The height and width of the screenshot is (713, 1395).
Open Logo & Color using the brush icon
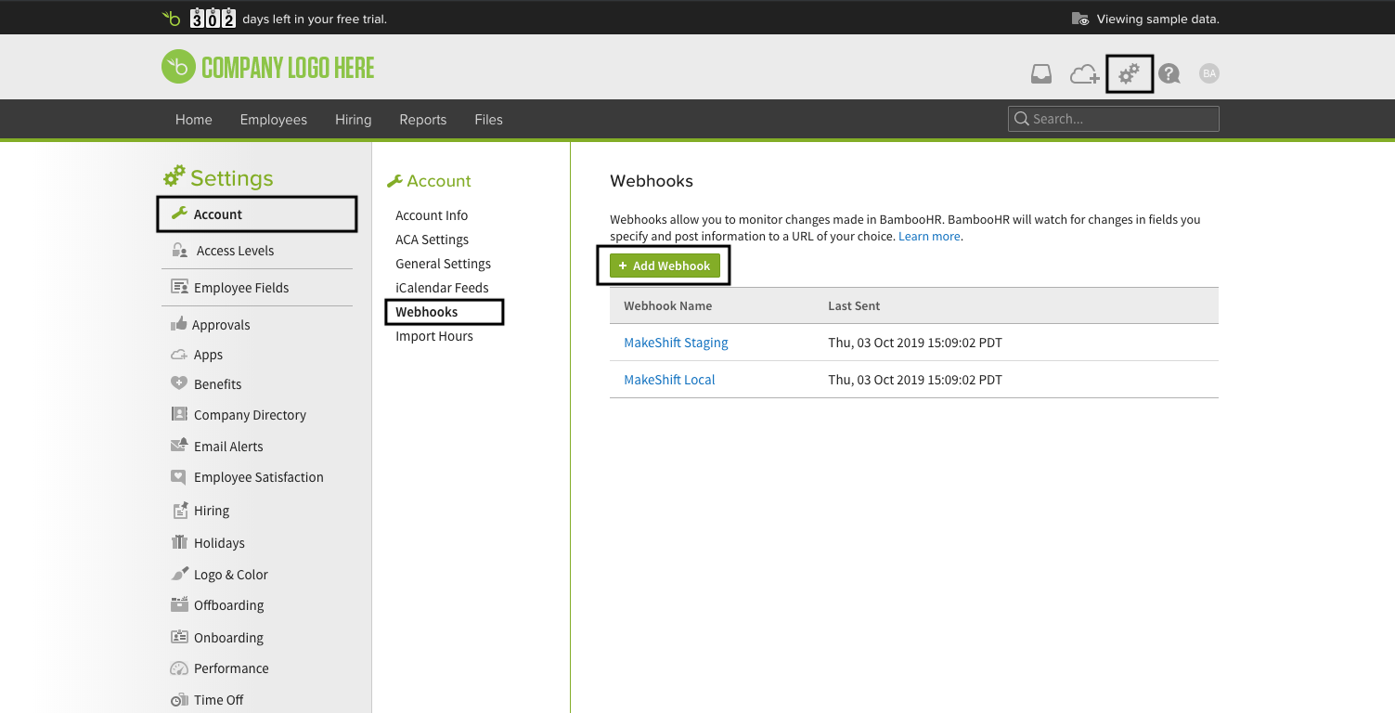coord(178,574)
